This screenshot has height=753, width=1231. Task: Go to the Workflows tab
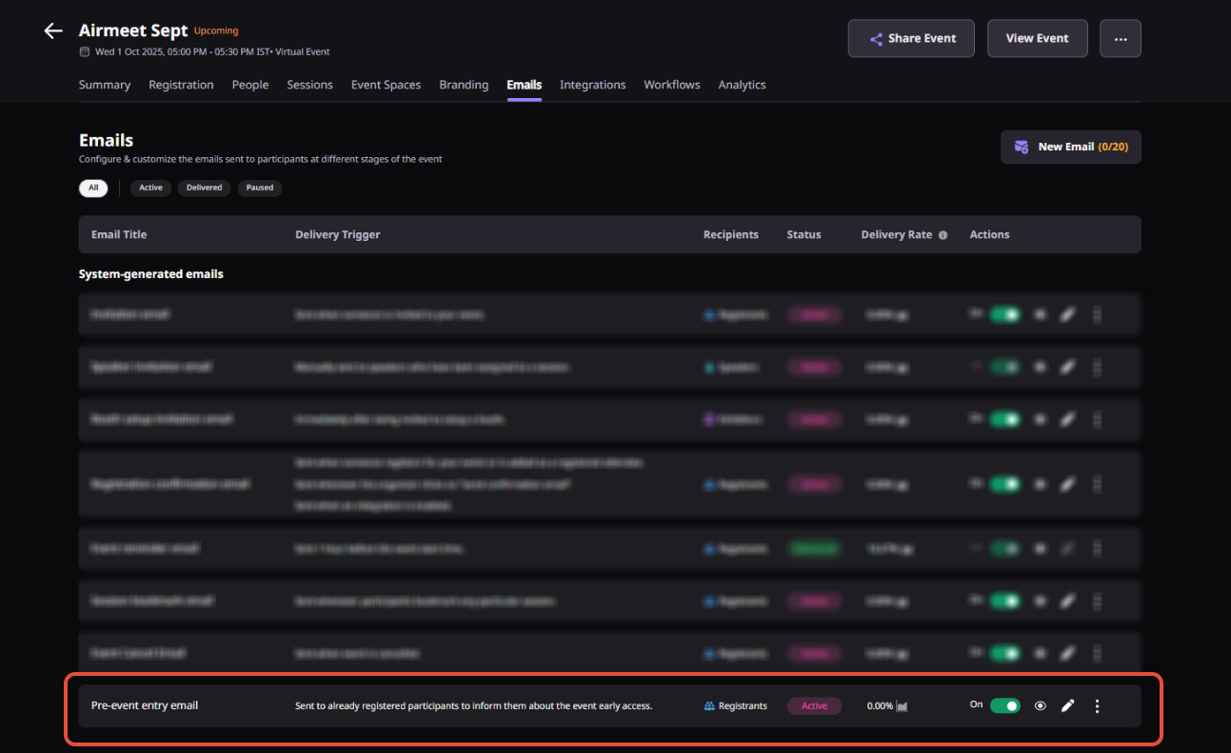point(671,85)
